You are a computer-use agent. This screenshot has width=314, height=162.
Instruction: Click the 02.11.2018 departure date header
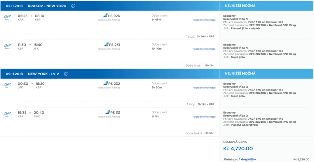pos(14,6)
